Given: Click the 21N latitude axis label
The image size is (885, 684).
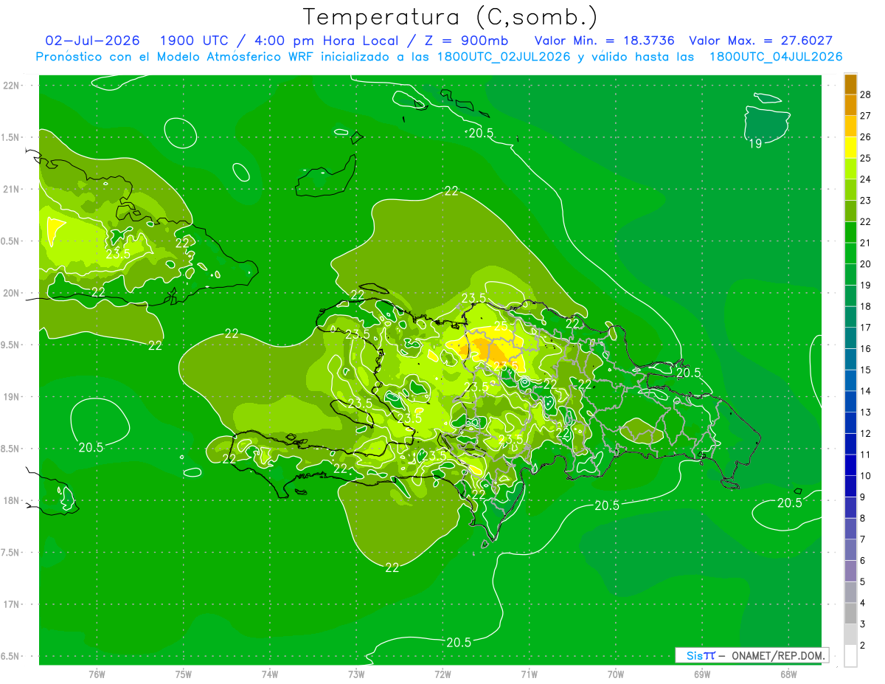Looking at the screenshot, I should [x=10, y=190].
